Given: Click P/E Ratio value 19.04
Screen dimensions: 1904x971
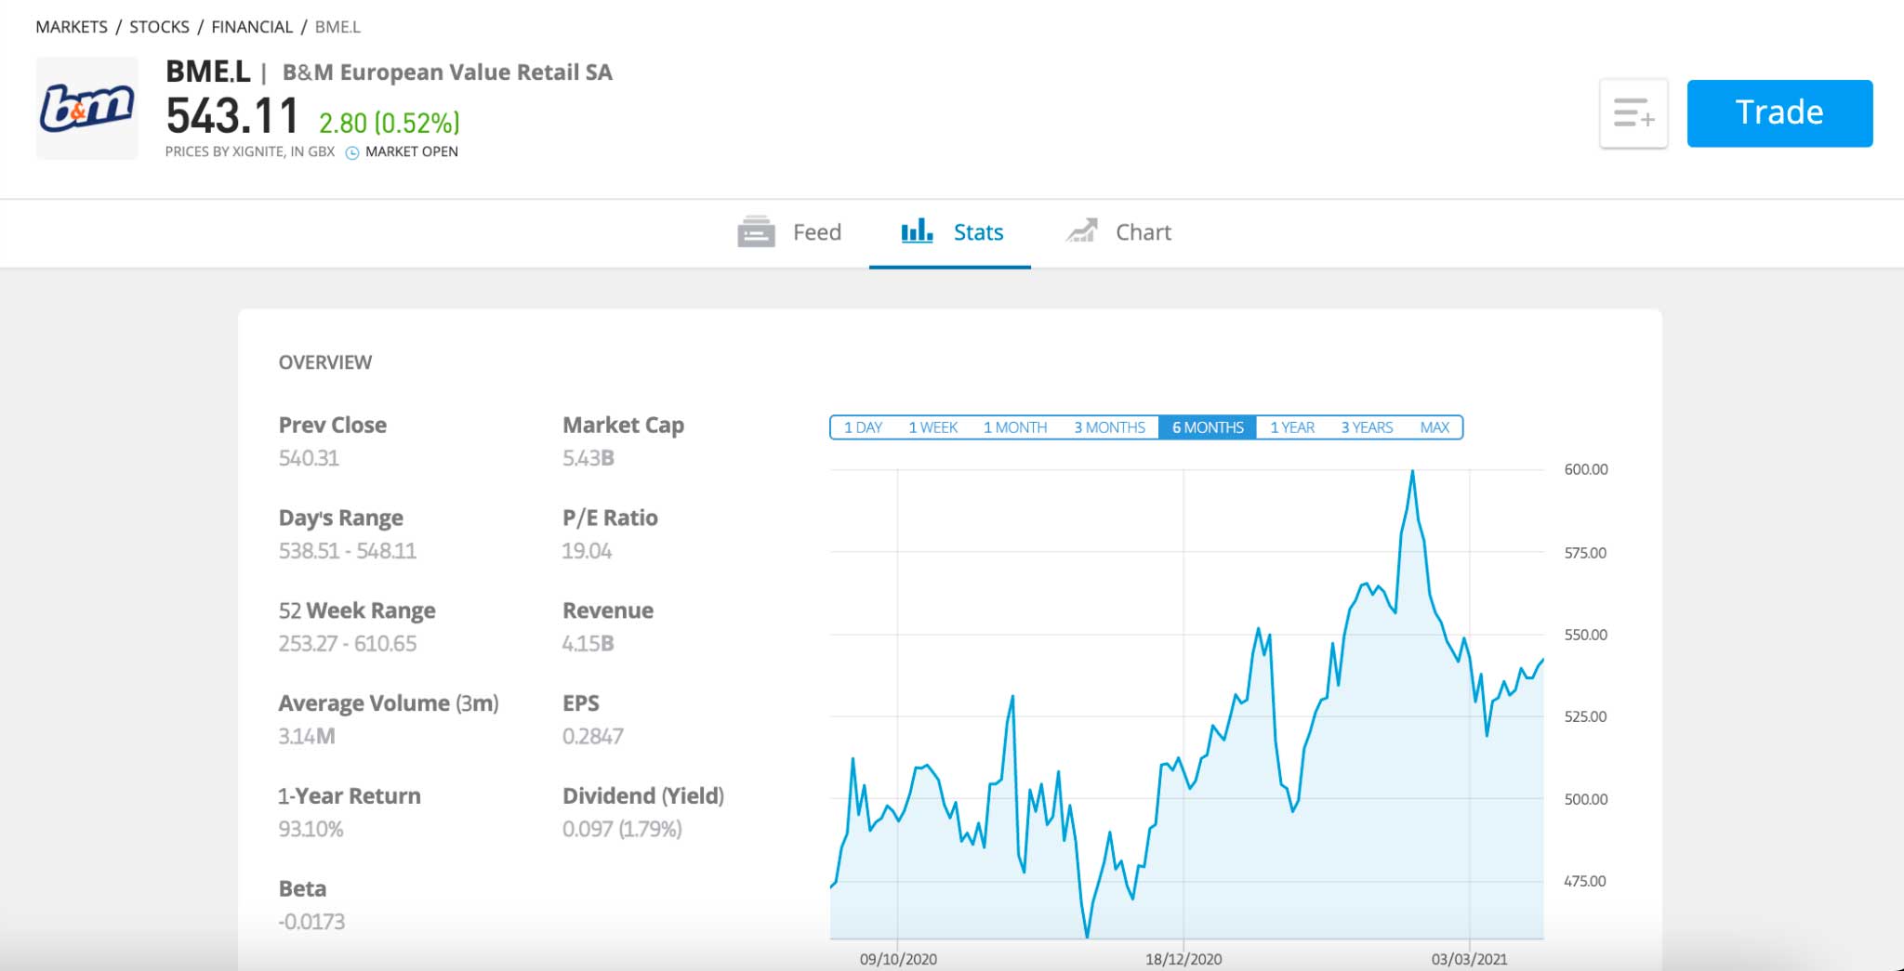Looking at the screenshot, I should [x=587, y=551].
